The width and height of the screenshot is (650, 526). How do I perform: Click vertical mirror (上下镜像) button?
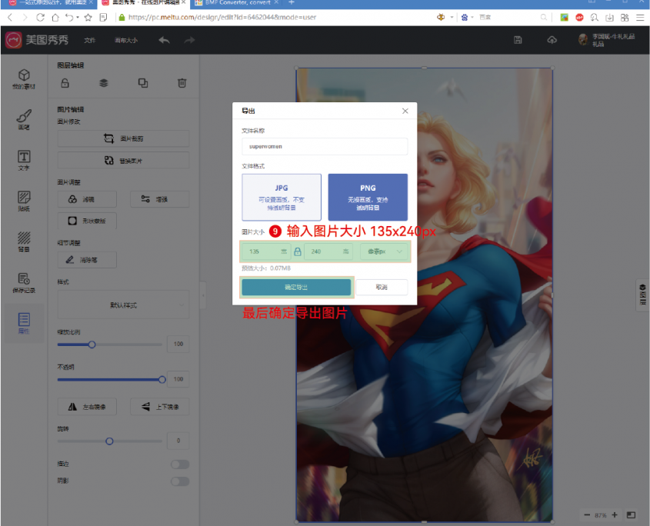click(159, 407)
